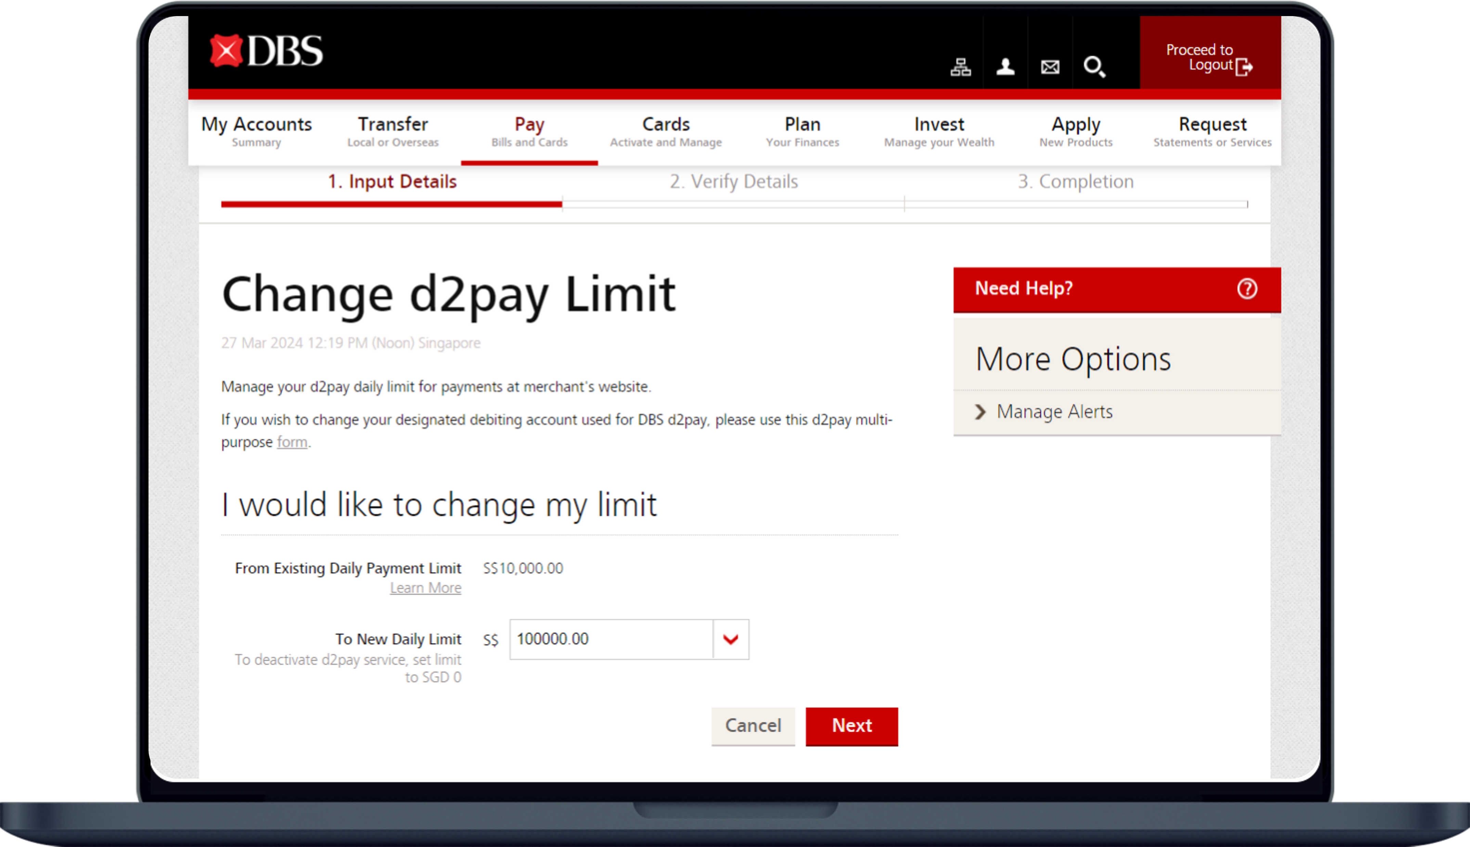The width and height of the screenshot is (1470, 847).
Task: Select the 3. Completion step
Action: pos(1075,181)
